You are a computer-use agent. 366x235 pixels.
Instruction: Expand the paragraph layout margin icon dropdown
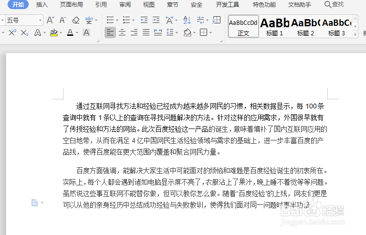click(42, 203)
